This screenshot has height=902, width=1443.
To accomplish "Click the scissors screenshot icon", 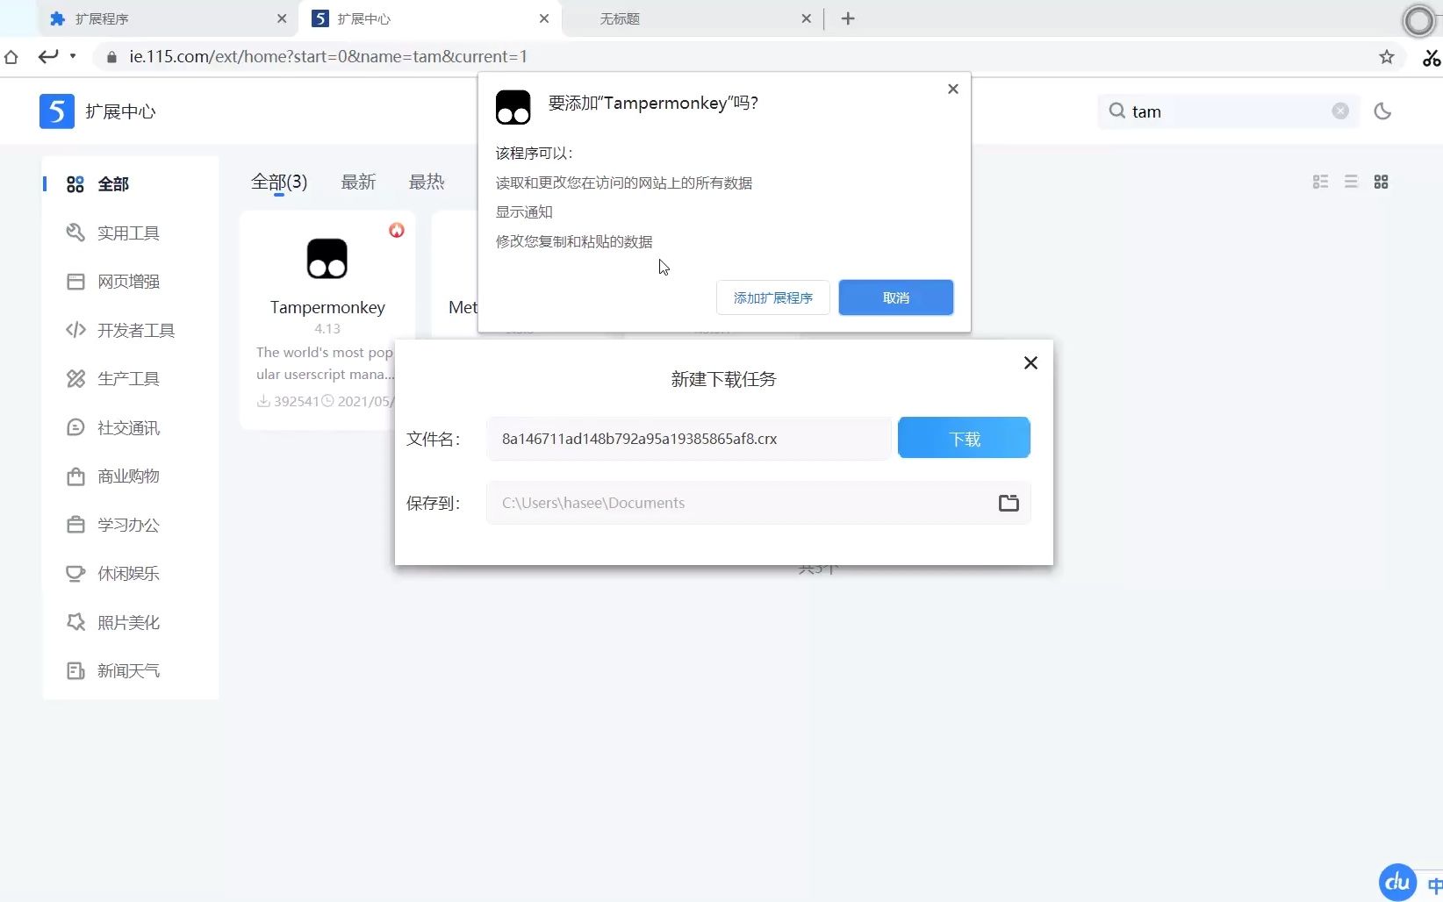I will 1432,58.
